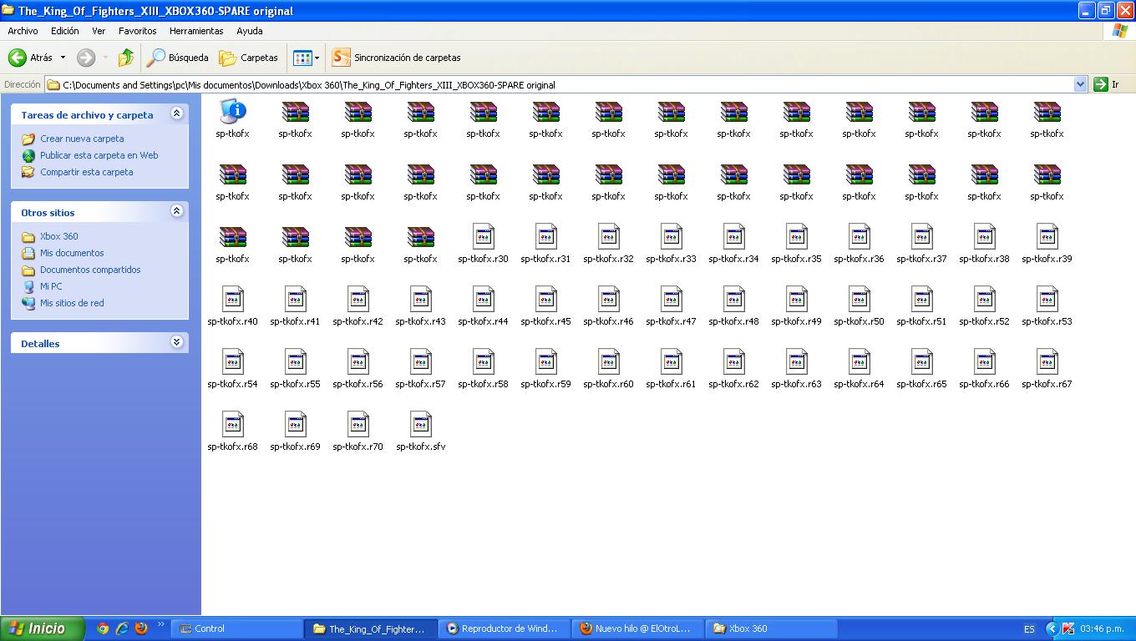Open the Favoritos menu
1136x641 pixels.
pyautogui.click(x=137, y=31)
